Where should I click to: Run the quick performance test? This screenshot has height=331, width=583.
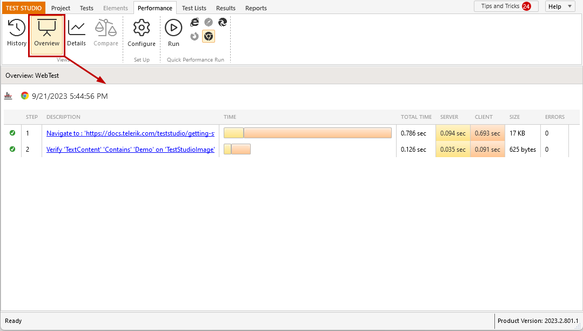tap(173, 33)
